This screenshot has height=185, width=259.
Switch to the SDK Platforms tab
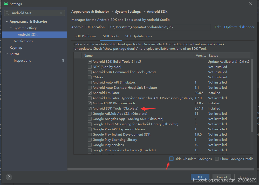tap(85, 36)
